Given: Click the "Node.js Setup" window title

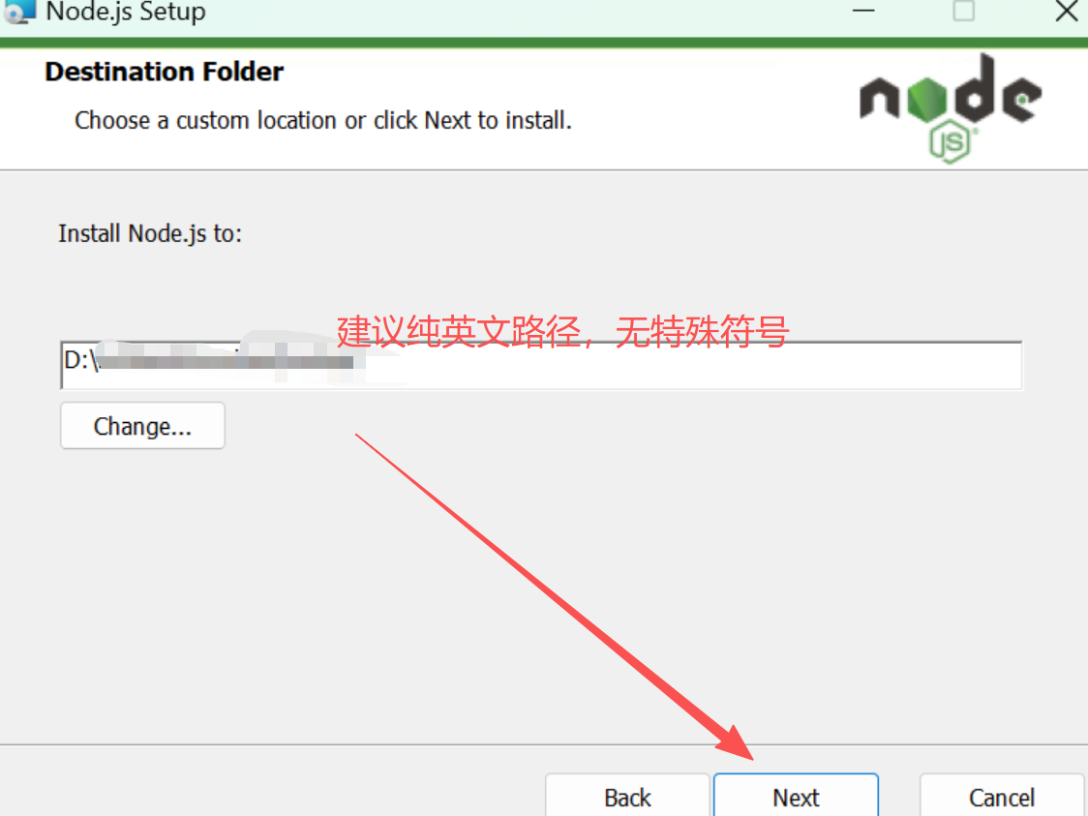Looking at the screenshot, I should (x=126, y=12).
